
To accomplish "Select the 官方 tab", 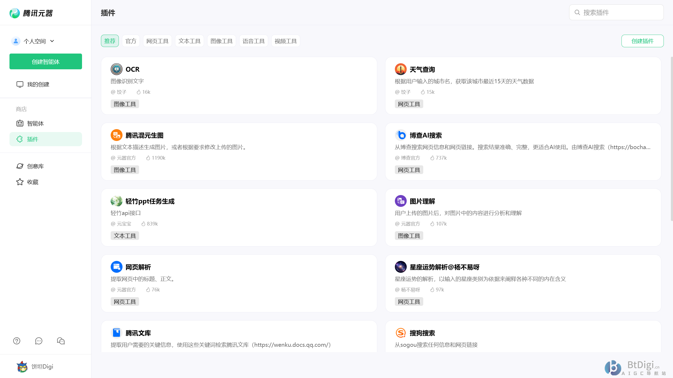I will tap(131, 41).
